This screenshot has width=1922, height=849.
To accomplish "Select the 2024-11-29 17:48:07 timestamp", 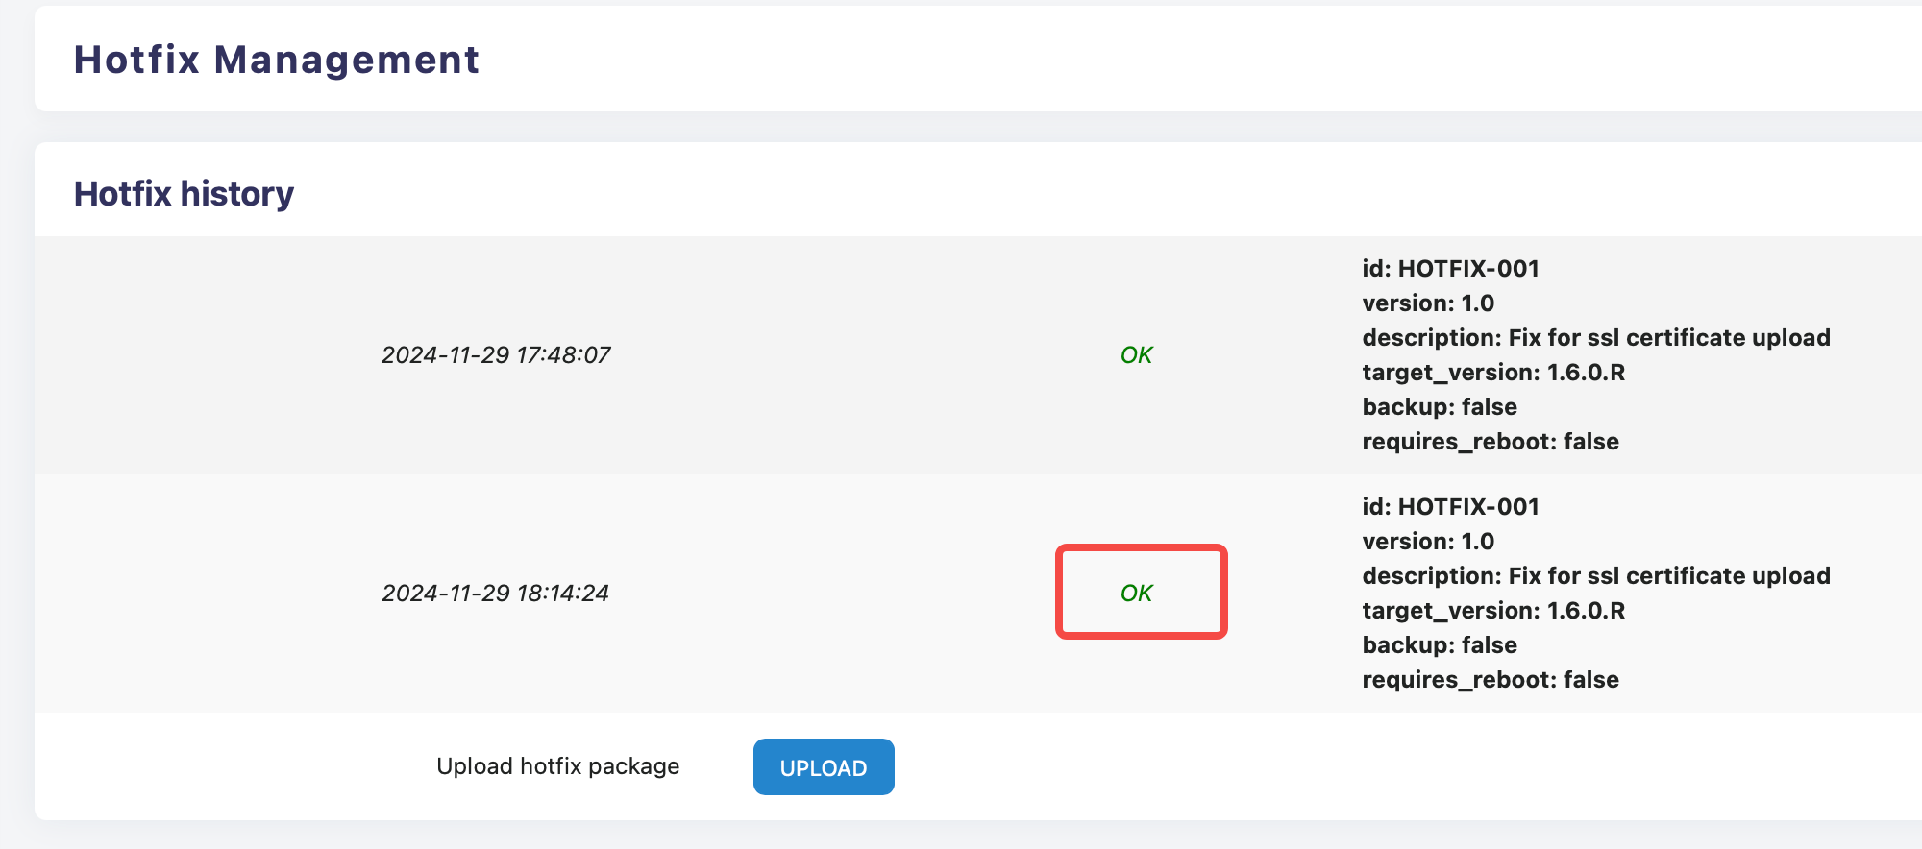I will [x=496, y=355].
